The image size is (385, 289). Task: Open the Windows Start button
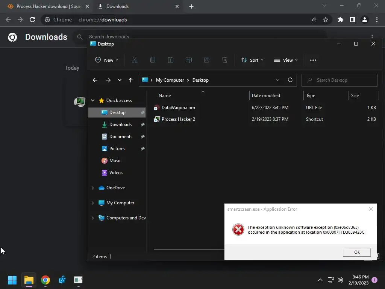[x=12, y=280]
